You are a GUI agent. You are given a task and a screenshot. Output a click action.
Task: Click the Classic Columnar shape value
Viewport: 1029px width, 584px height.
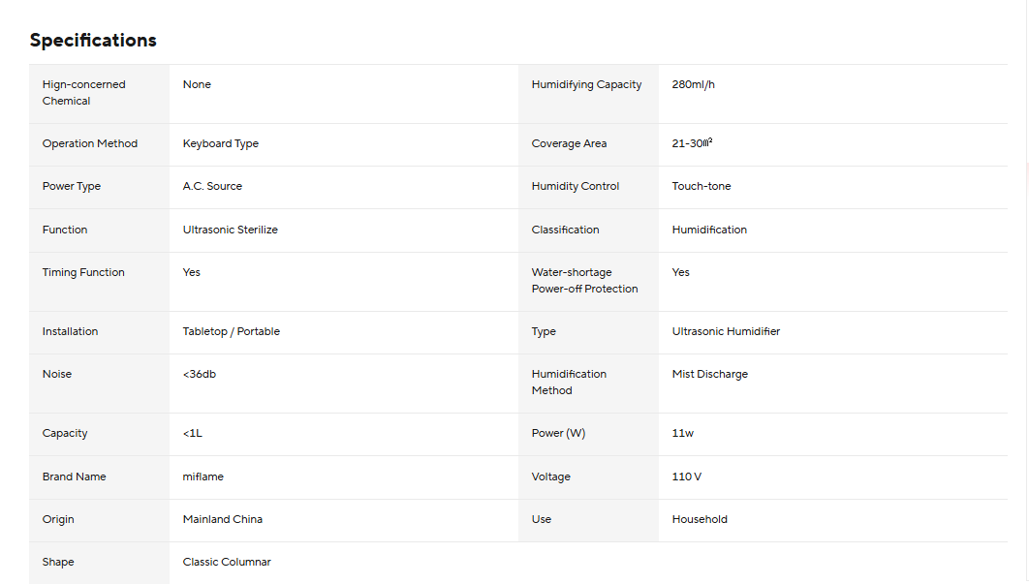point(227,562)
